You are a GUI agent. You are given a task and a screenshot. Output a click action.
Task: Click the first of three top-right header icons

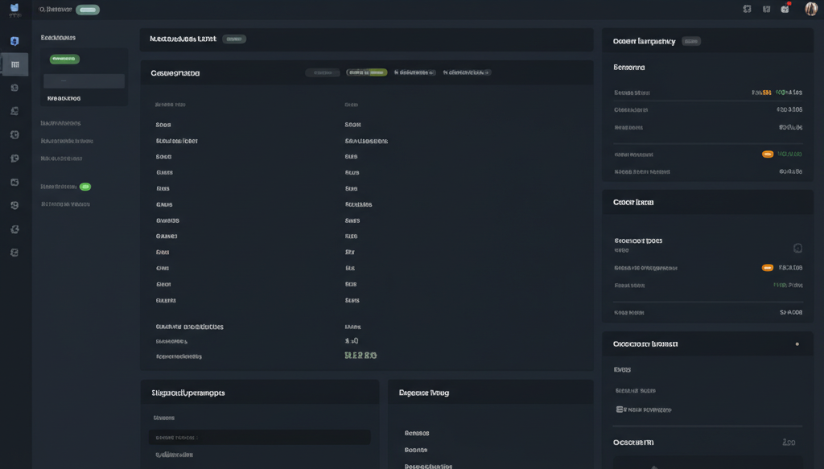click(x=747, y=9)
